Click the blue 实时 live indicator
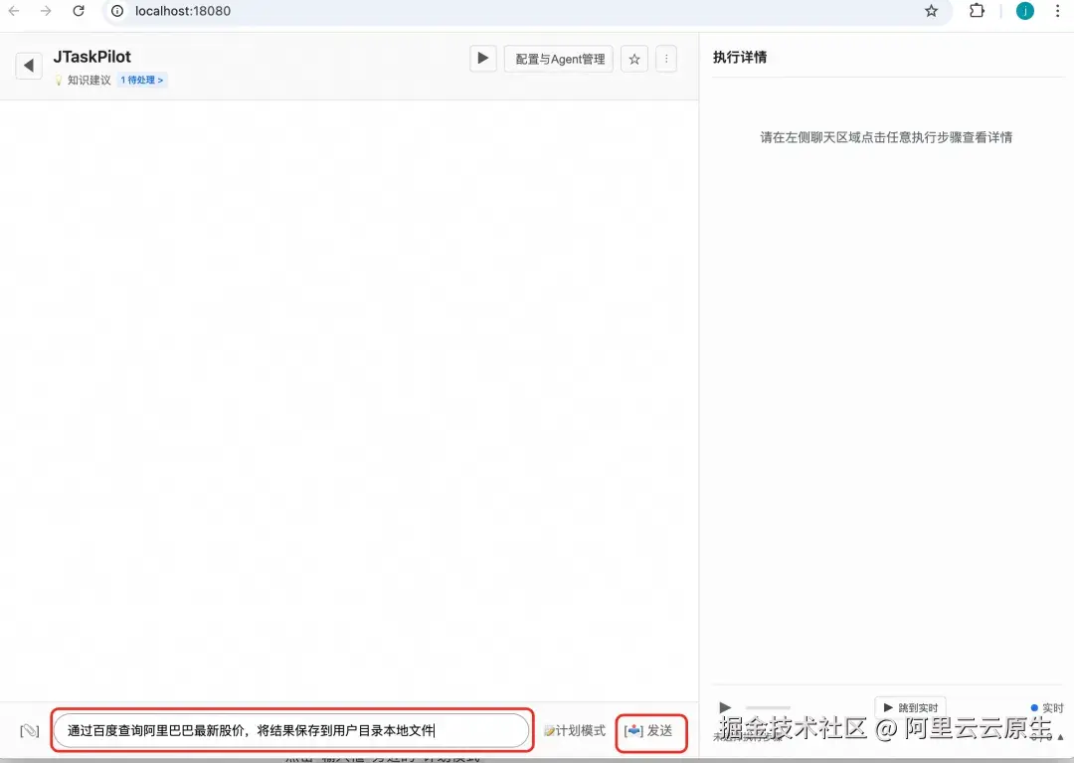1074x763 pixels. coord(1046,707)
